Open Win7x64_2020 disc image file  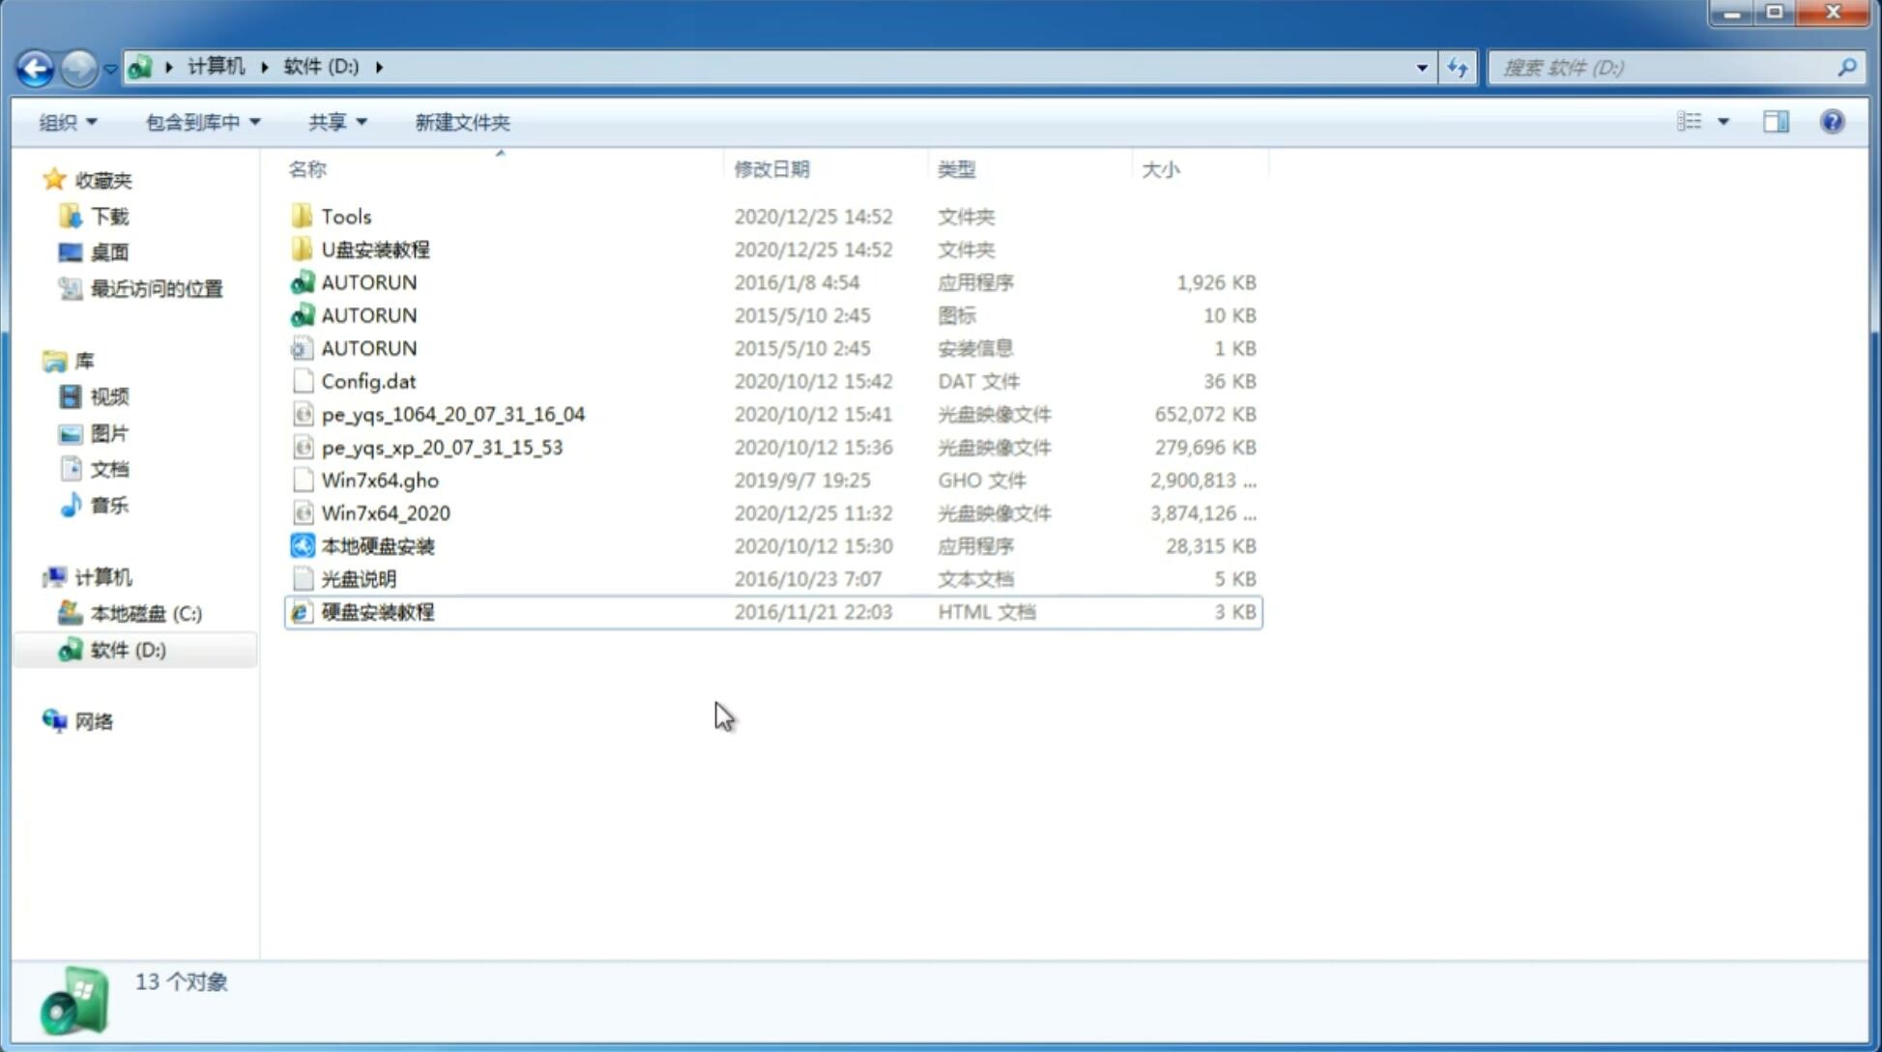tap(385, 511)
